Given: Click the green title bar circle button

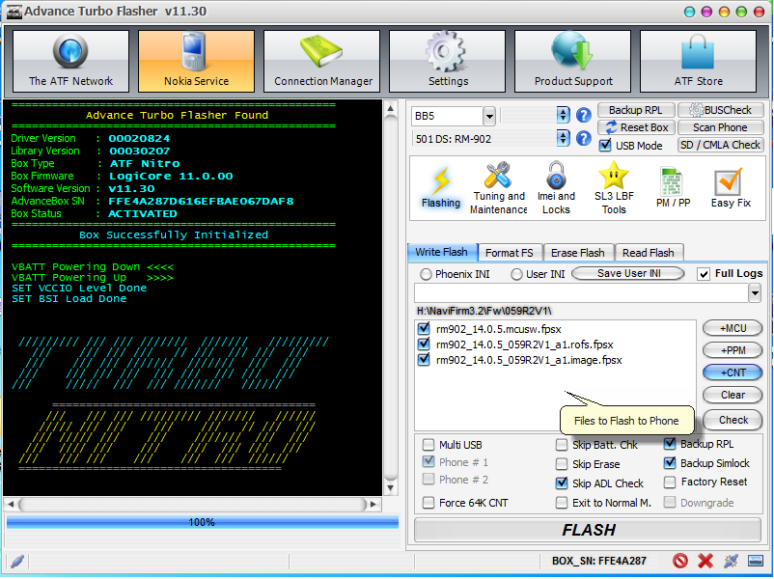Looking at the screenshot, I should pos(741,12).
